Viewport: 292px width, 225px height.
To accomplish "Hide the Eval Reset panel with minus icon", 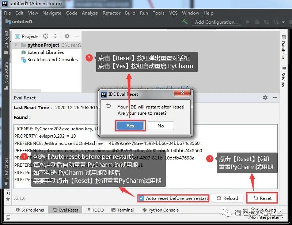I will point(275,98).
